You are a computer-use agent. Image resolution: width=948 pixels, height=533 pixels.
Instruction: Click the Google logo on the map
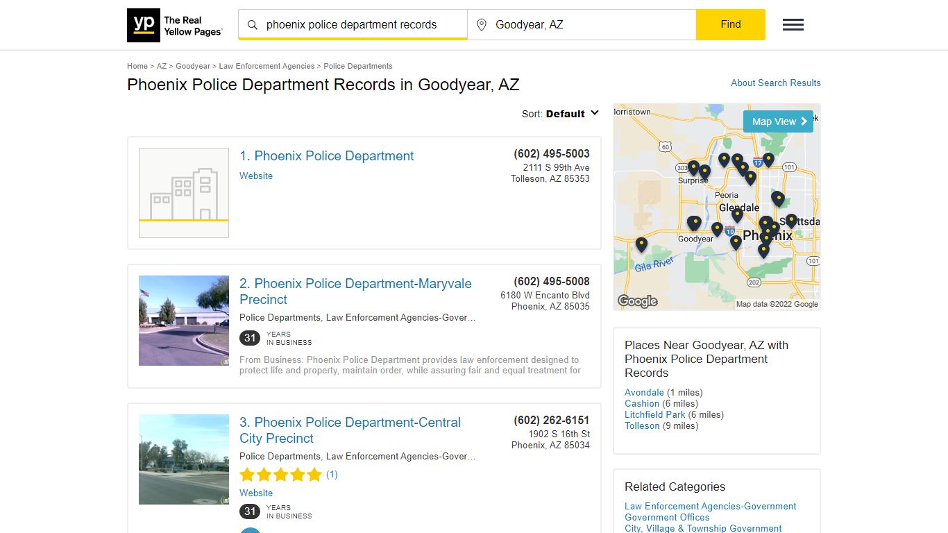[x=638, y=301]
